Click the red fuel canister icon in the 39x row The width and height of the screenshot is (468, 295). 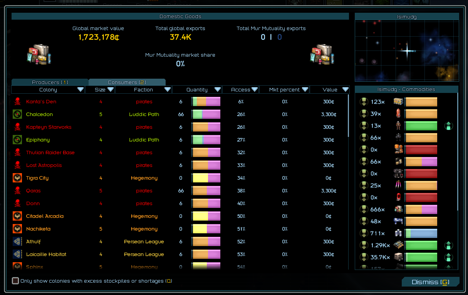pyautogui.click(x=398, y=114)
